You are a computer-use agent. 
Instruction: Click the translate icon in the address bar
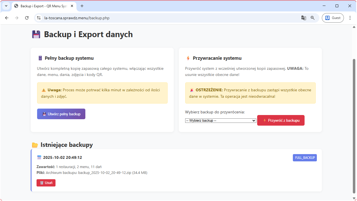point(303,18)
